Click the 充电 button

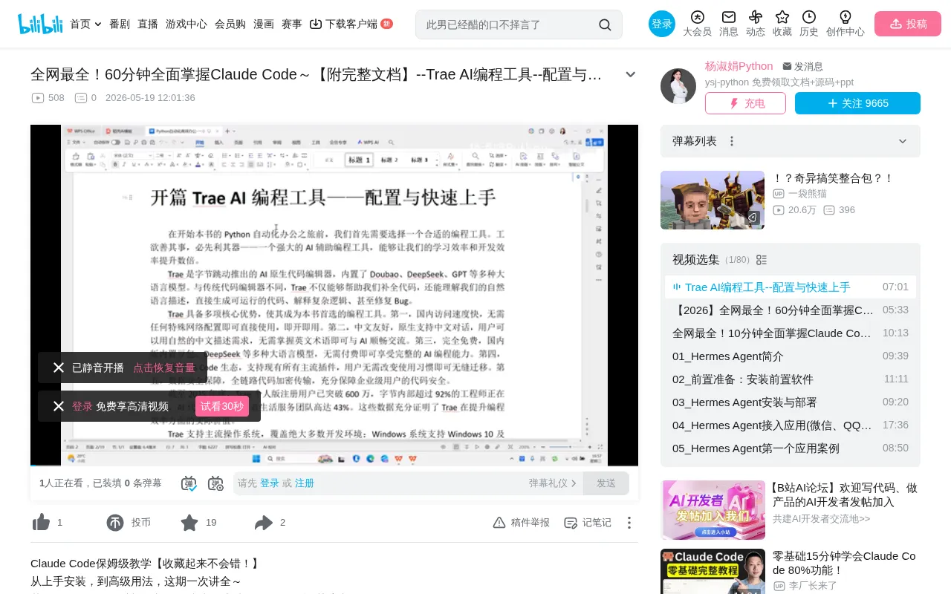pos(745,103)
